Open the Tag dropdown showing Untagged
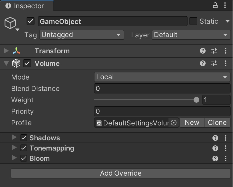233x187 pixels. [x=81, y=35]
